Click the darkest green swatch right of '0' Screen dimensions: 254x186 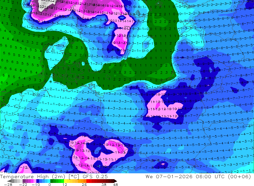(x=52, y=181)
